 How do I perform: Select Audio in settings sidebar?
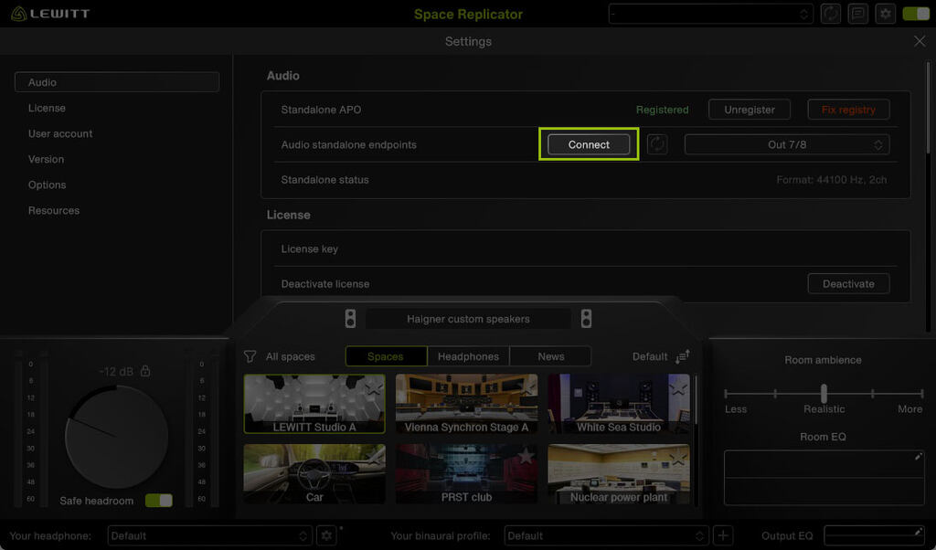pos(117,82)
